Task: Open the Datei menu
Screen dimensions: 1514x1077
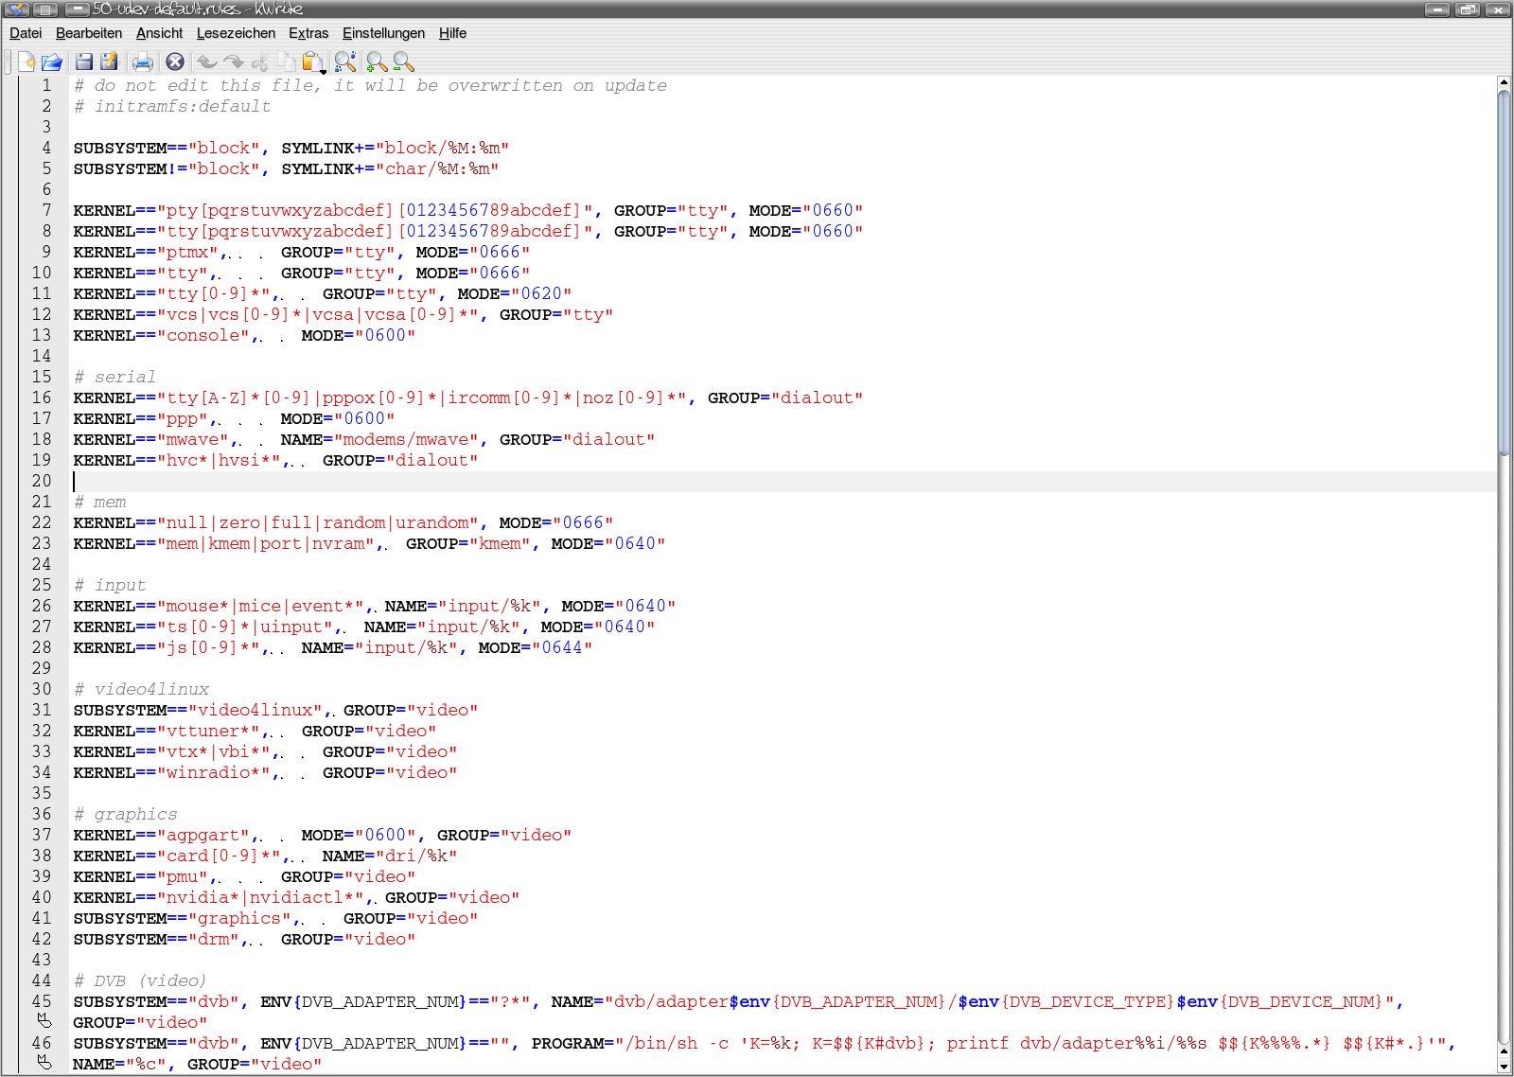Action: [26, 33]
